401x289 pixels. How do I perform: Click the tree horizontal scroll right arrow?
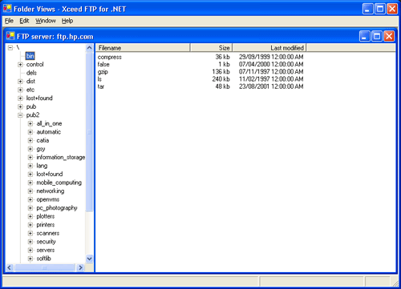pos(80,267)
